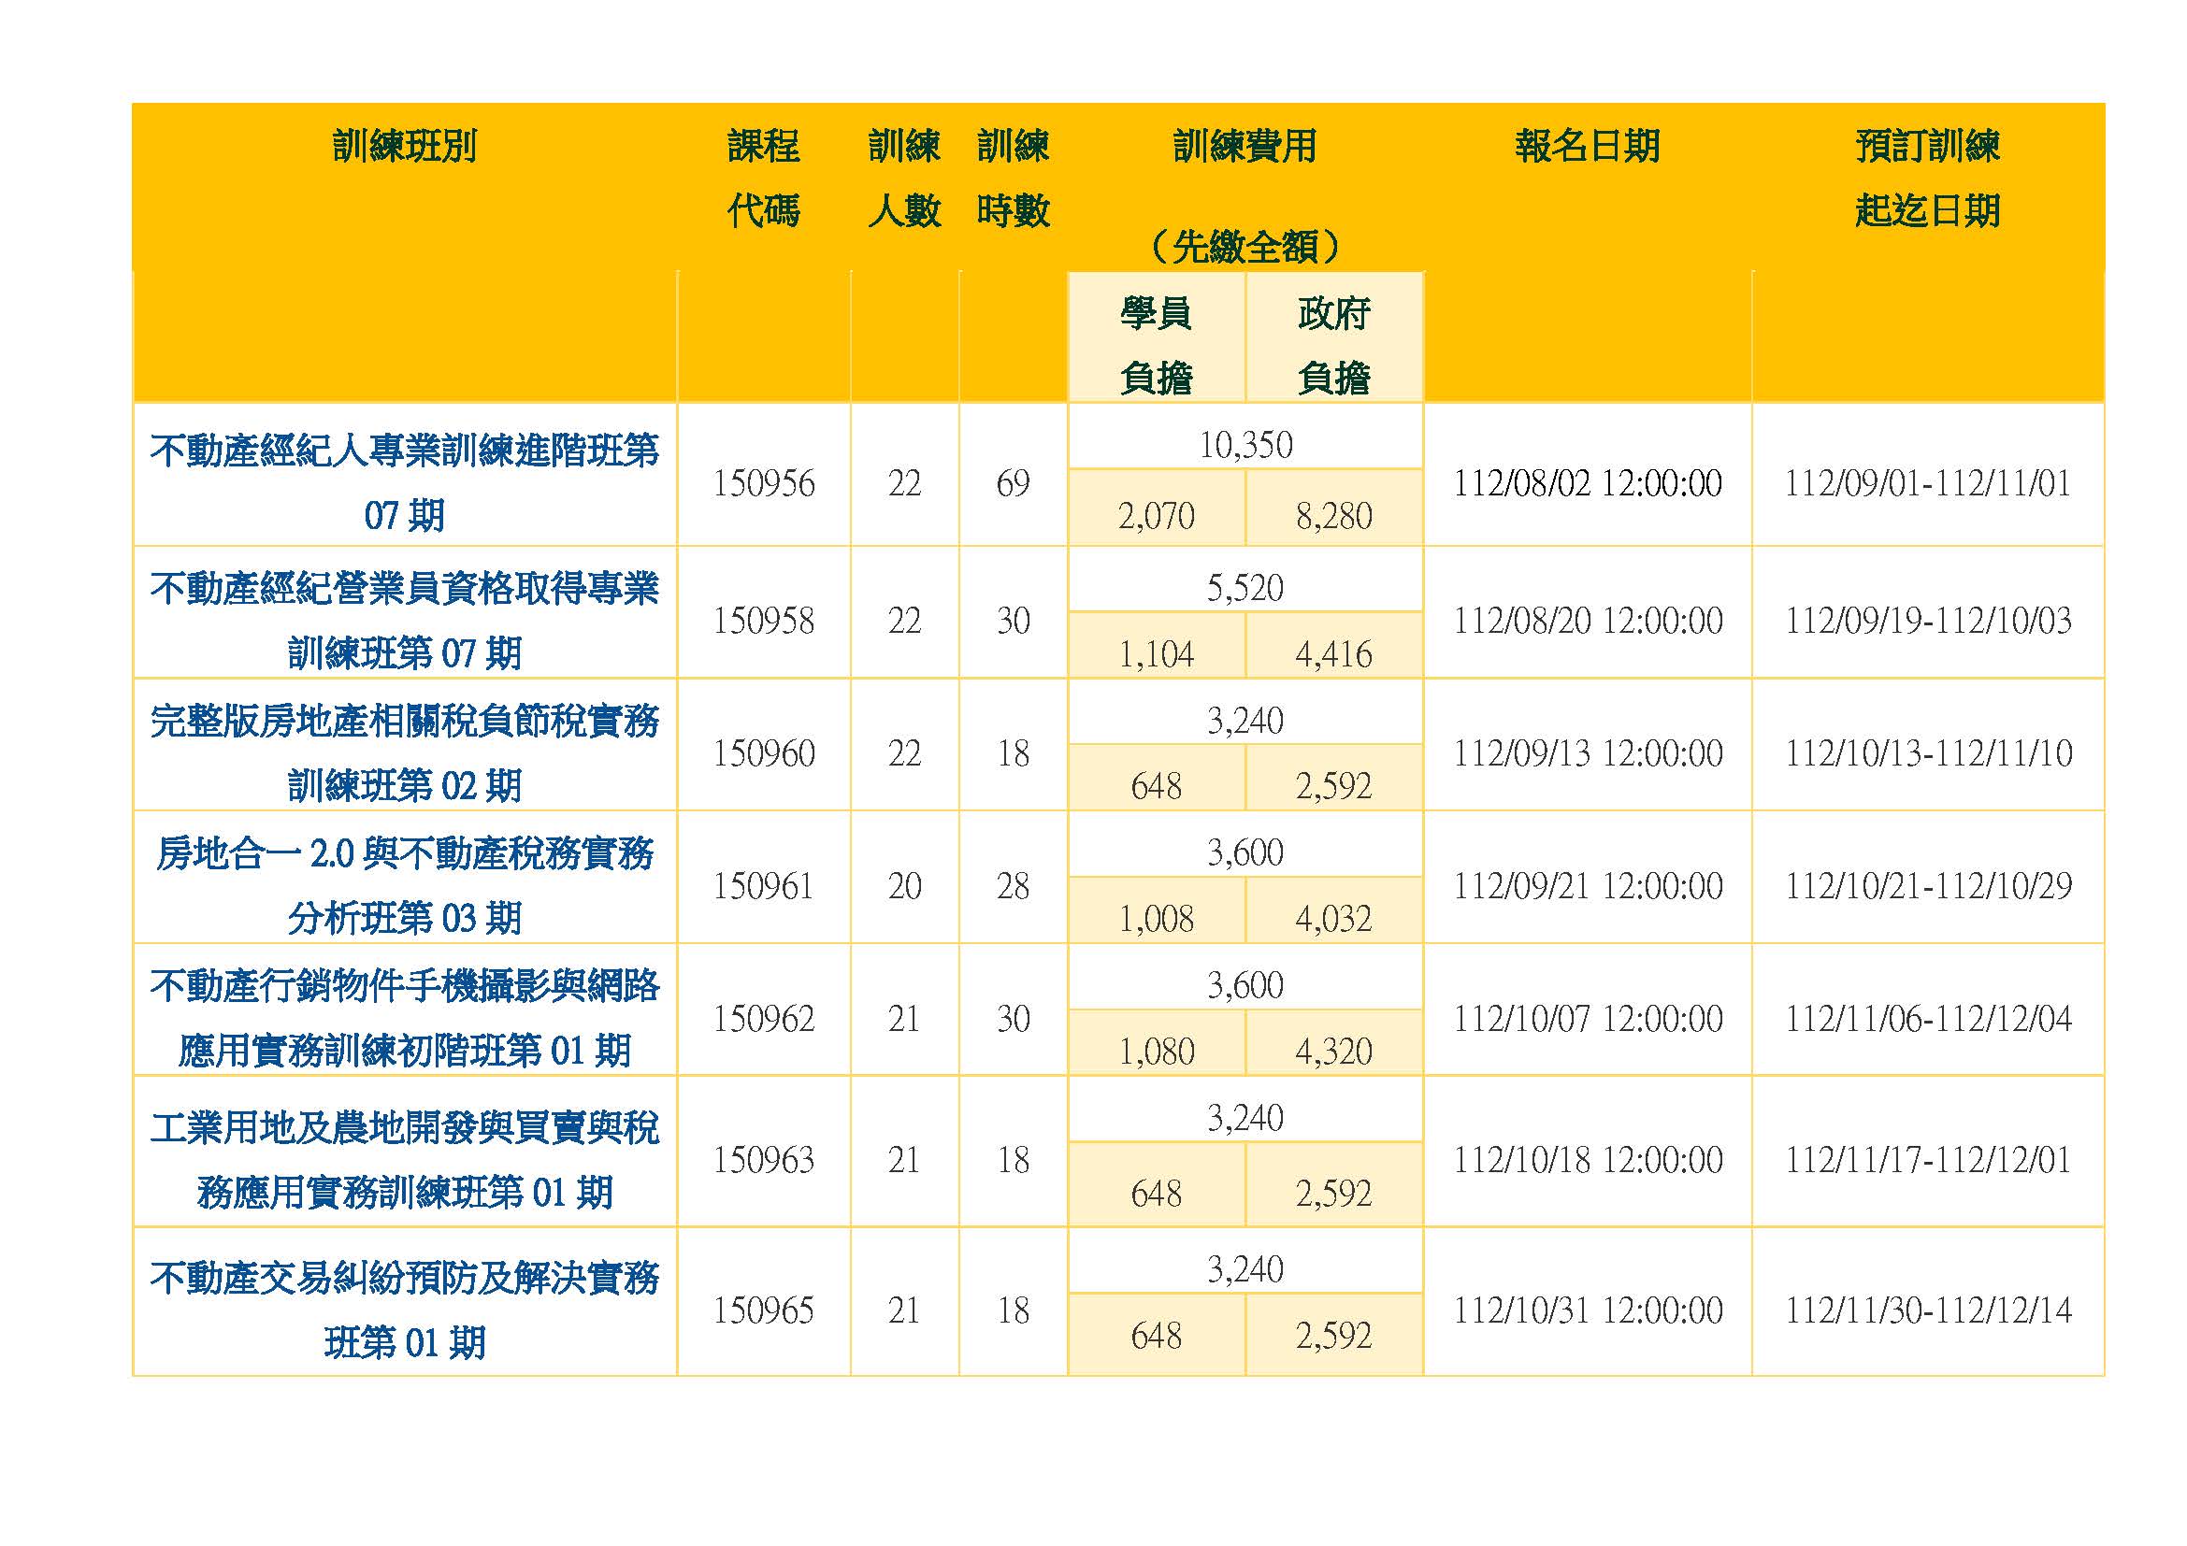Click registration date 112/10/31 12:00:00

click(x=1587, y=1310)
